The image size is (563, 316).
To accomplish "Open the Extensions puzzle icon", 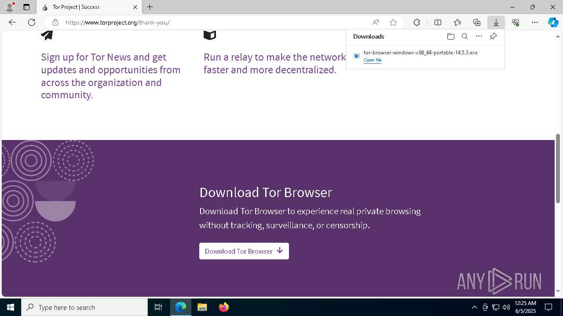I will (x=417, y=22).
